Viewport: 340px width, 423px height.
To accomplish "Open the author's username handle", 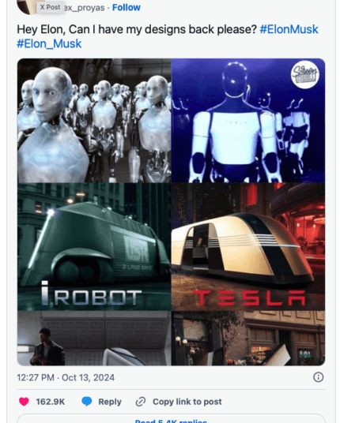I will (85, 8).
